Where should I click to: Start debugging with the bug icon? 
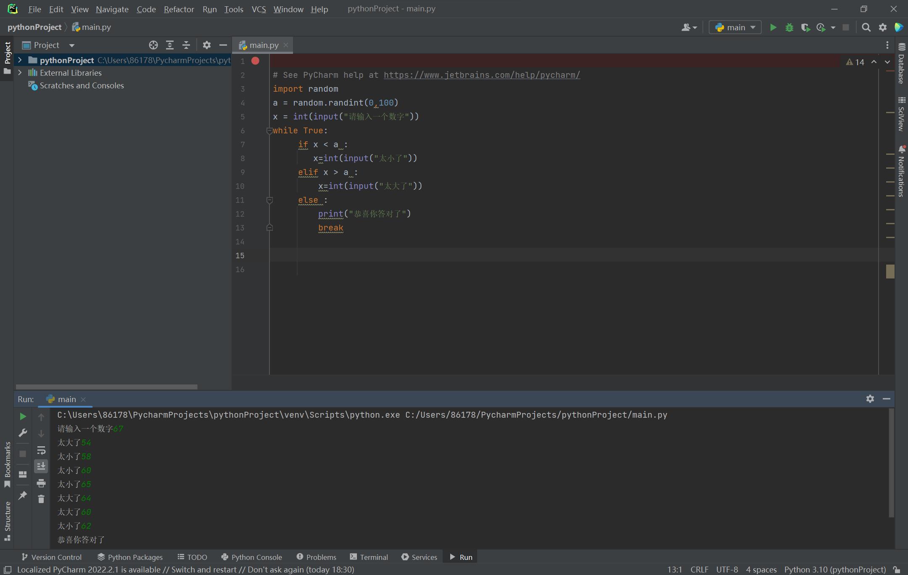790,27
